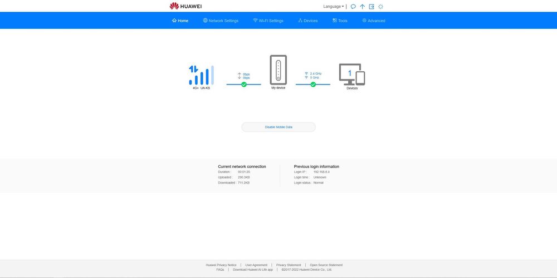Switch to the Devices tab
Viewport: 557px width, 278px height.
[308, 21]
